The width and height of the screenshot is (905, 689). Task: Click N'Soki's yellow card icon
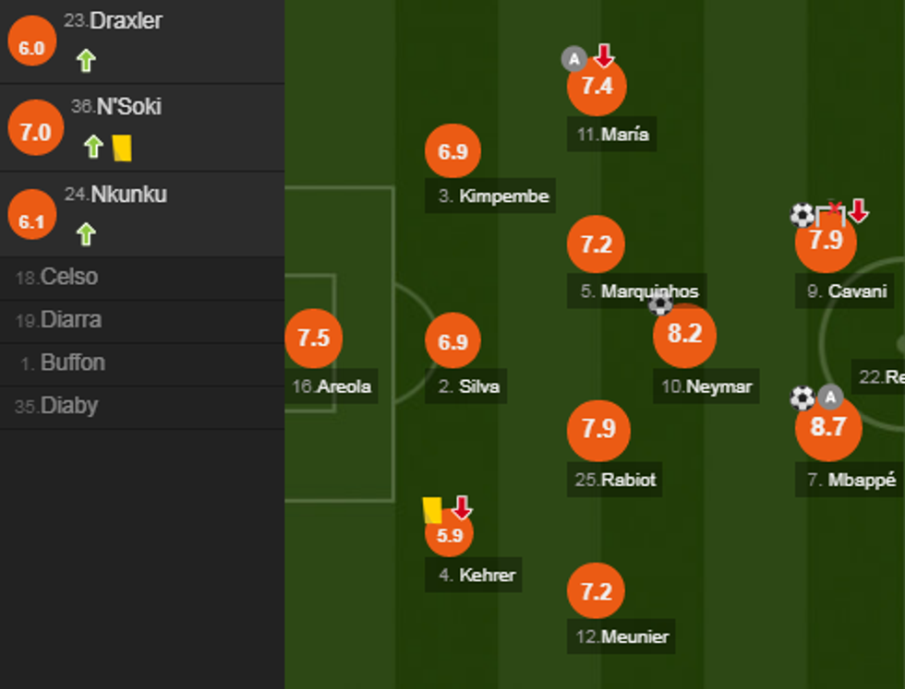(x=122, y=148)
